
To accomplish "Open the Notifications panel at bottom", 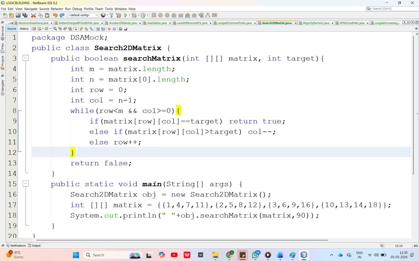I will 16,246.
